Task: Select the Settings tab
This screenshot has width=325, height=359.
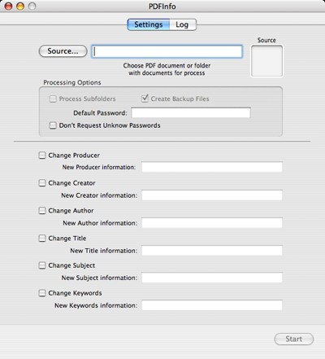Action: (149, 24)
